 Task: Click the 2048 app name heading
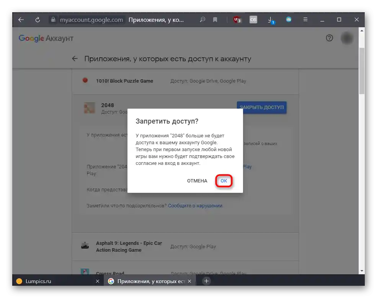coord(108,105)
